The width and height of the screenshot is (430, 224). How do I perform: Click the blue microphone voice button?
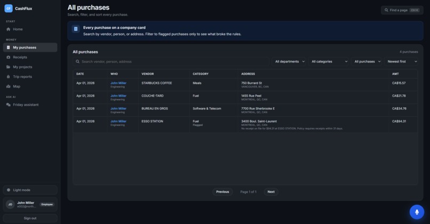click(x=417, y=212)
